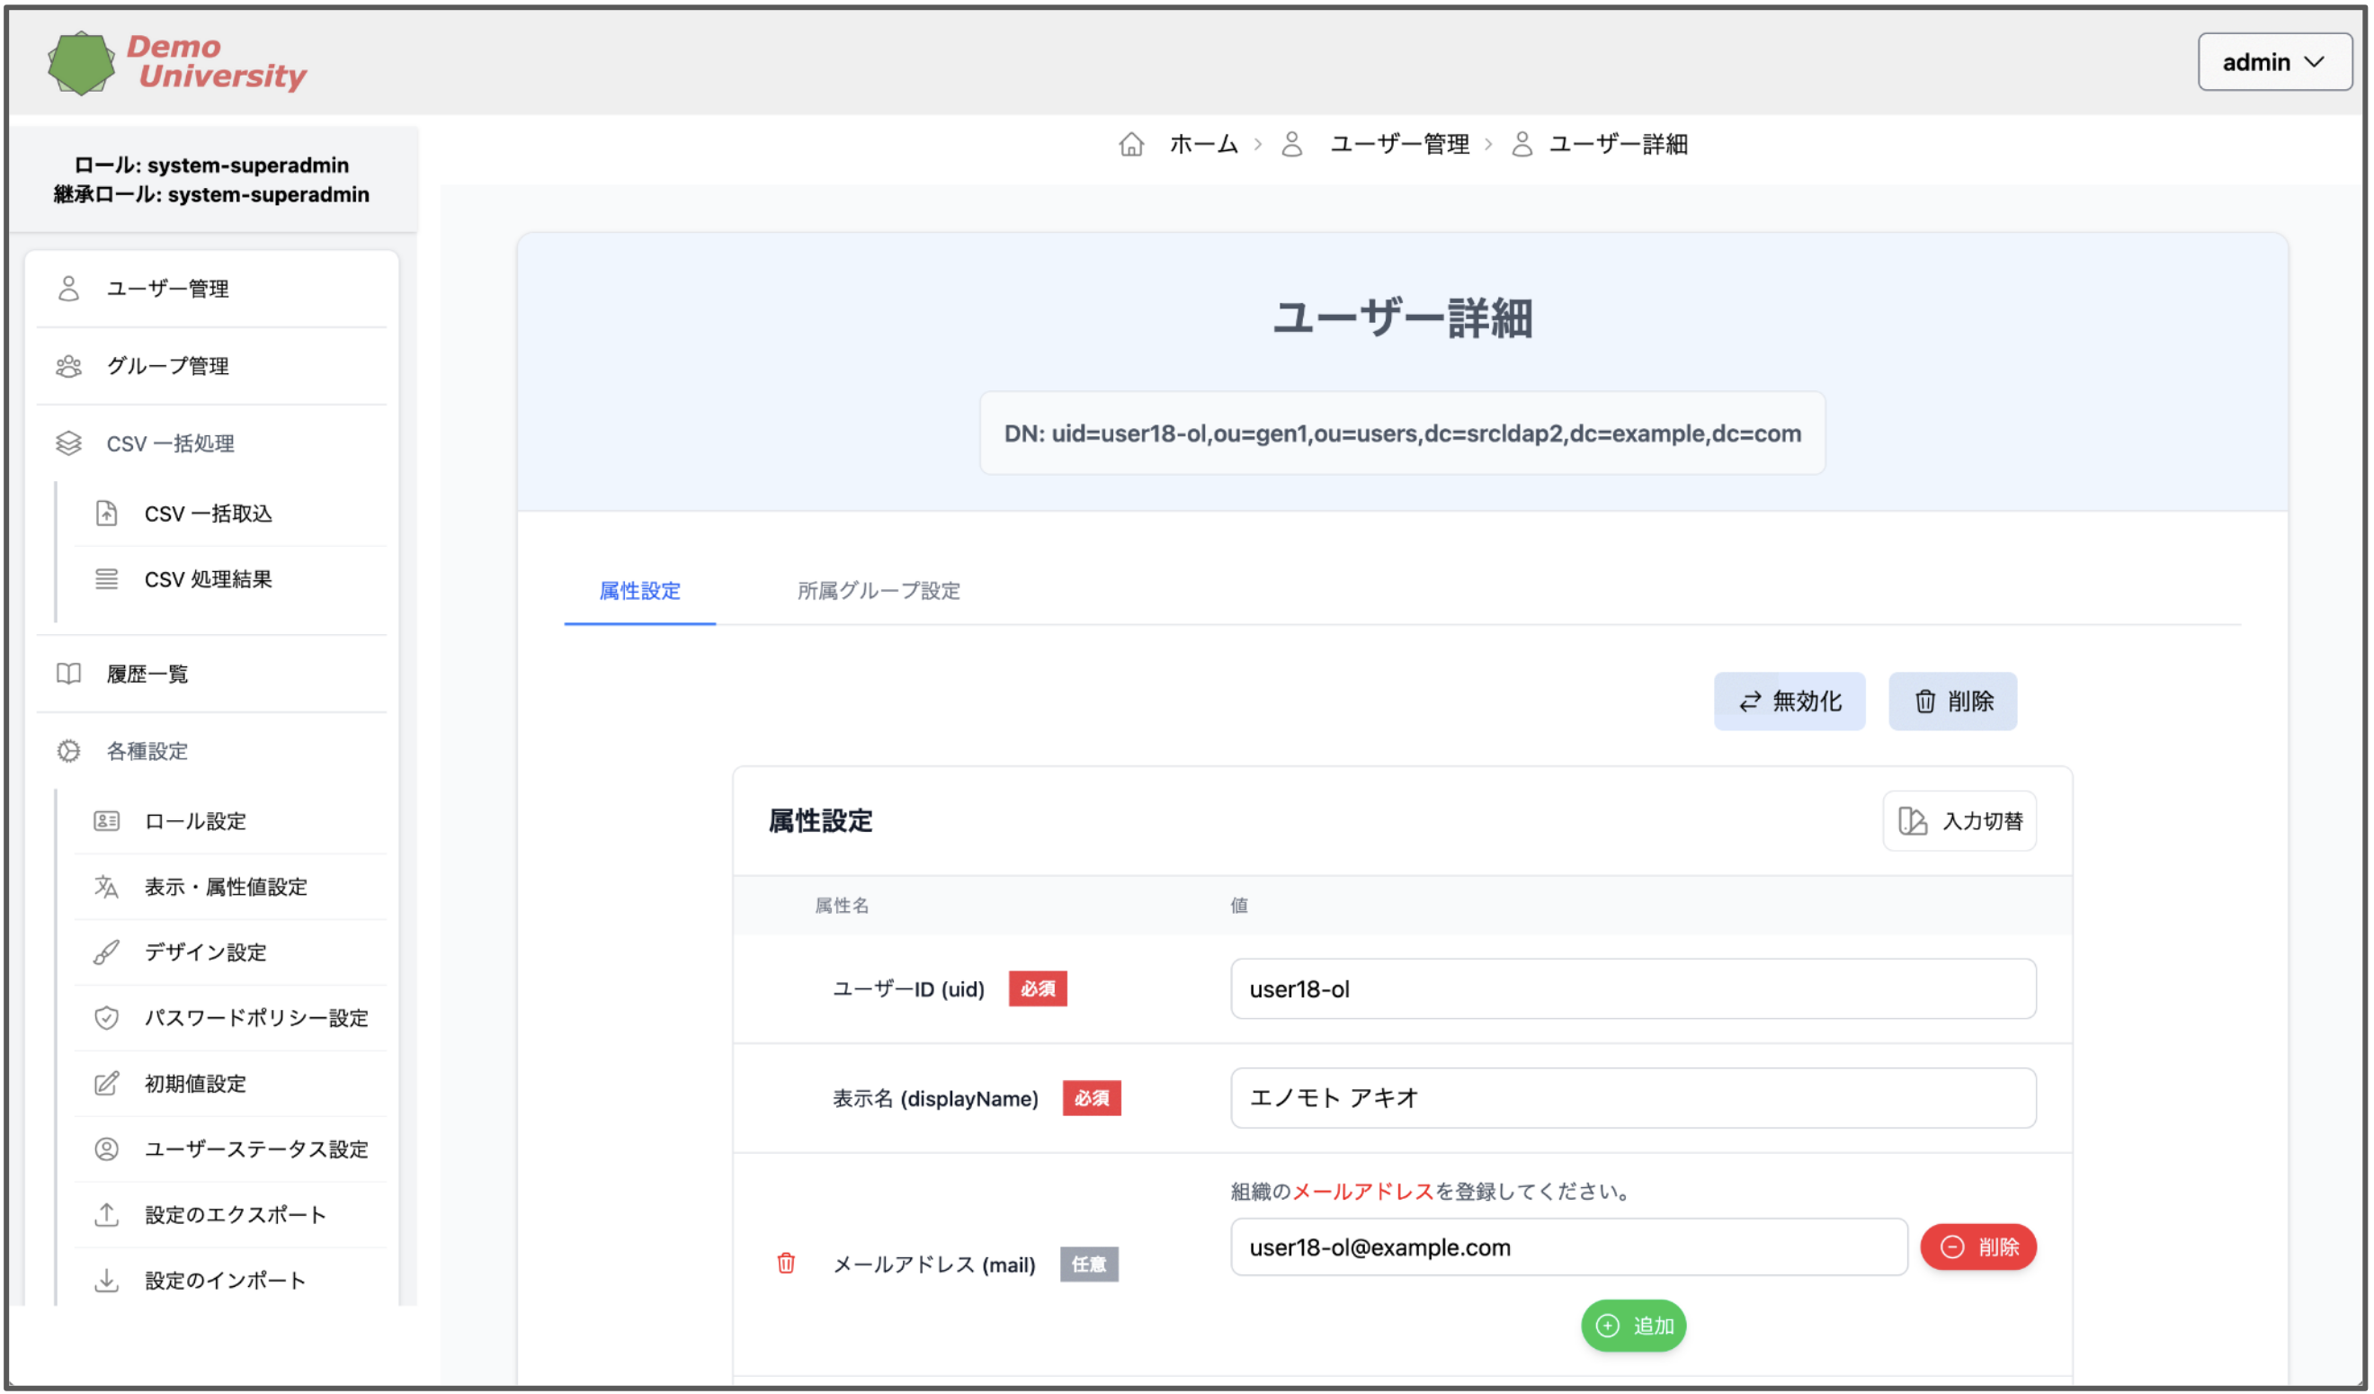
Task: Open CSV 一括取込 page
Action: pyautogui.click(x=209, y=514)
